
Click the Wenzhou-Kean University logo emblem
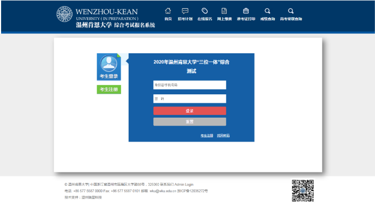click(65, 14)
